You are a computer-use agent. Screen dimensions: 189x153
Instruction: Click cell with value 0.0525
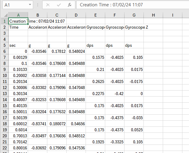tap(134, 130)
